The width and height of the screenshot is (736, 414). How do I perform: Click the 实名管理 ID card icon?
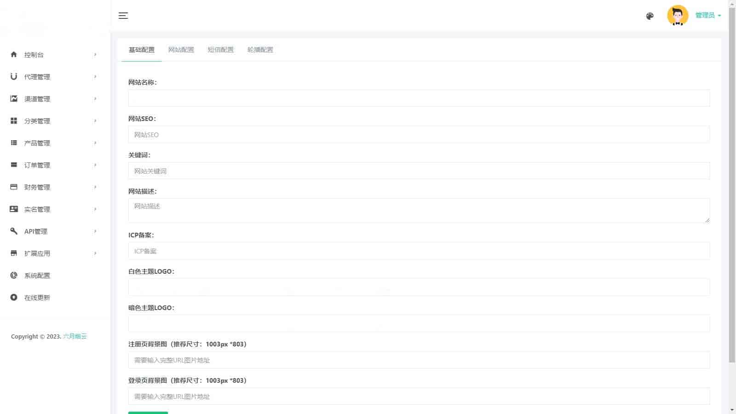tap(14, 209)
